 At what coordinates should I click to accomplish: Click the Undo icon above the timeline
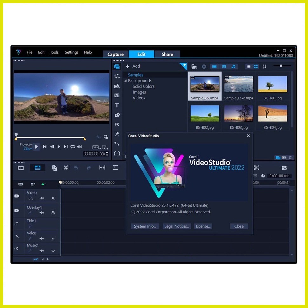pos(76,167)
